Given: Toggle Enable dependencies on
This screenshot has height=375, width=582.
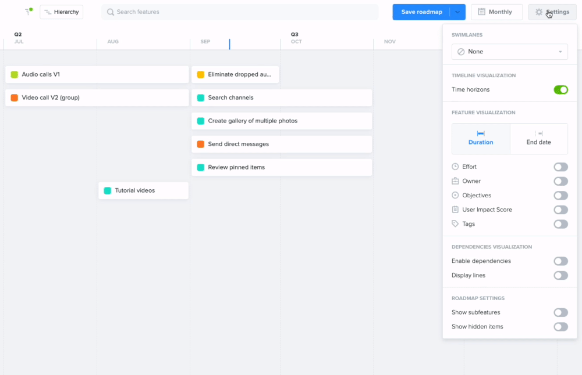Looking at the screenshot, I should pos(560,261).
